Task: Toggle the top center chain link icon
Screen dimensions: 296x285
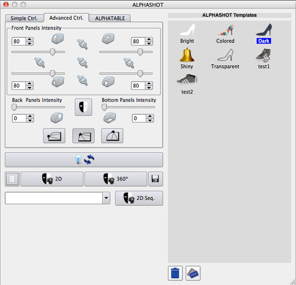Action: 82,44
